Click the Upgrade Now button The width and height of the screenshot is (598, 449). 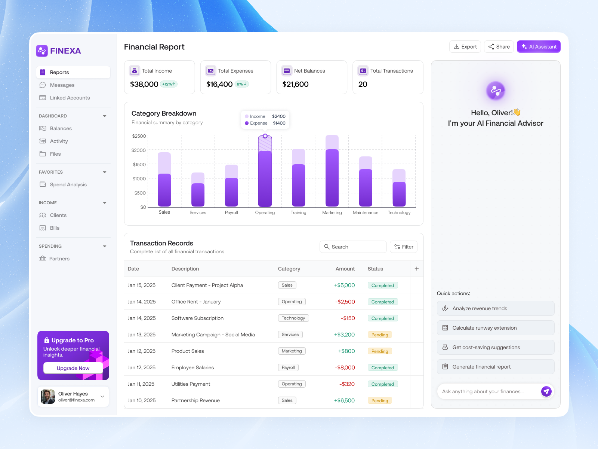[73, 368]
